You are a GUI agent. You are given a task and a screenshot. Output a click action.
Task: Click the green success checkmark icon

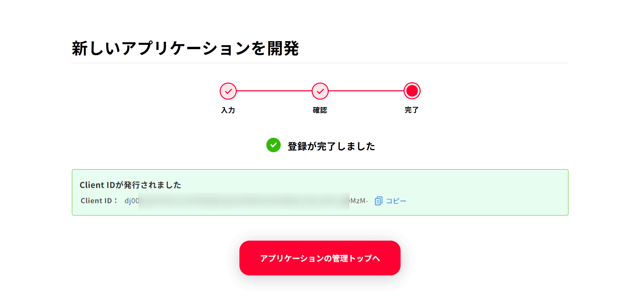(x=274, y=145)
